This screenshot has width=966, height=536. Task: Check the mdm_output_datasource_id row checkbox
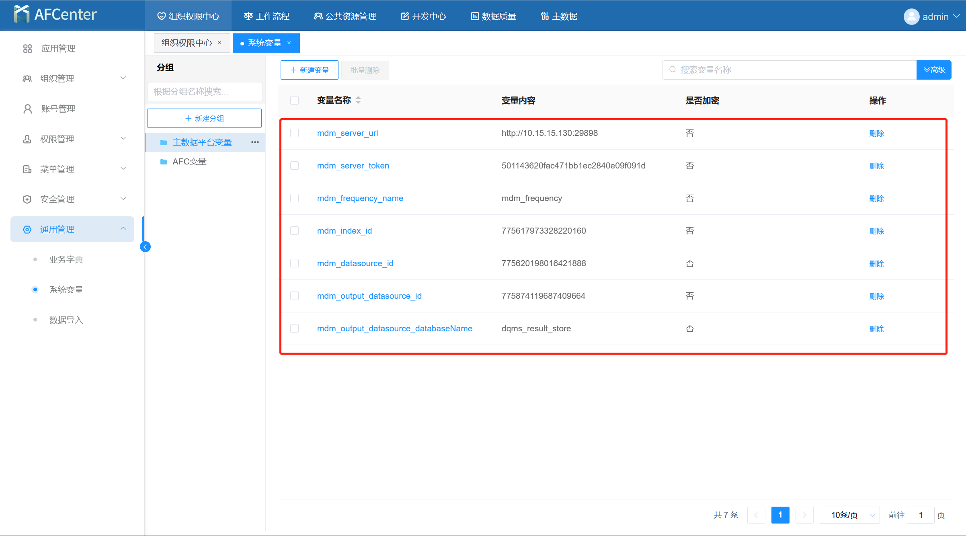point(295,296)
